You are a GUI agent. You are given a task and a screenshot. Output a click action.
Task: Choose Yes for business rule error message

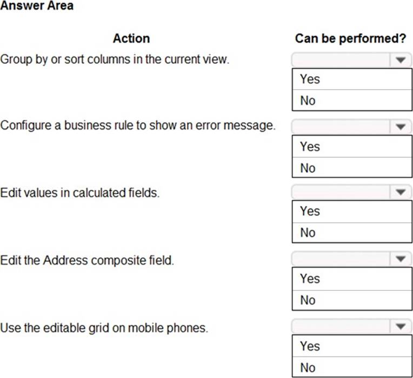click(351, 147)
